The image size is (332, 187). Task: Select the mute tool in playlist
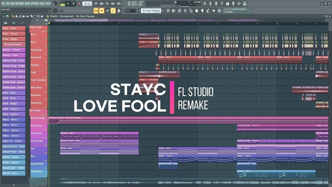pos(24,16)
